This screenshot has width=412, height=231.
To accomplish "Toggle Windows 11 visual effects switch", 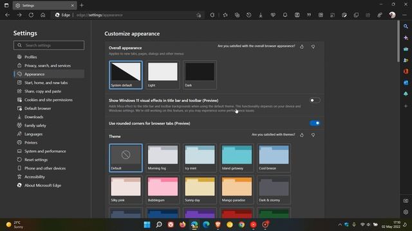I will coord(315,100).
